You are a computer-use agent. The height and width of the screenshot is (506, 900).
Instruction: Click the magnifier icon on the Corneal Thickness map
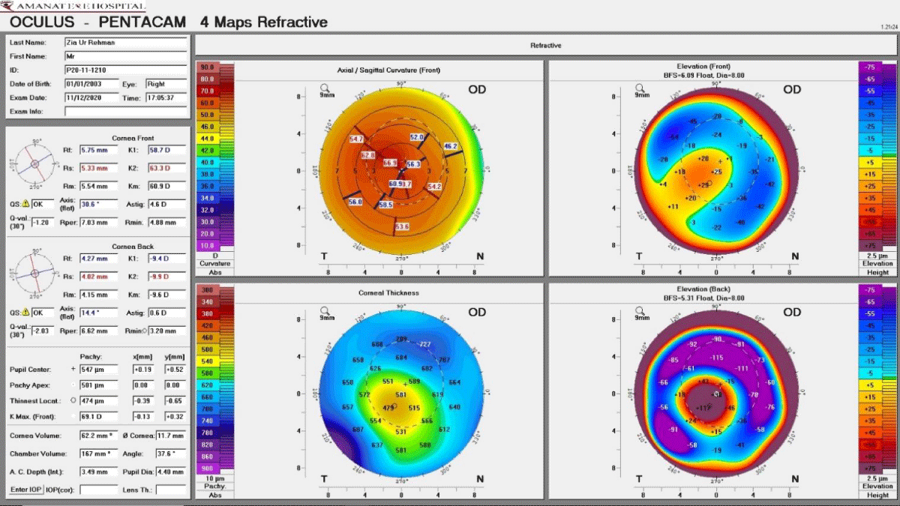324,310
